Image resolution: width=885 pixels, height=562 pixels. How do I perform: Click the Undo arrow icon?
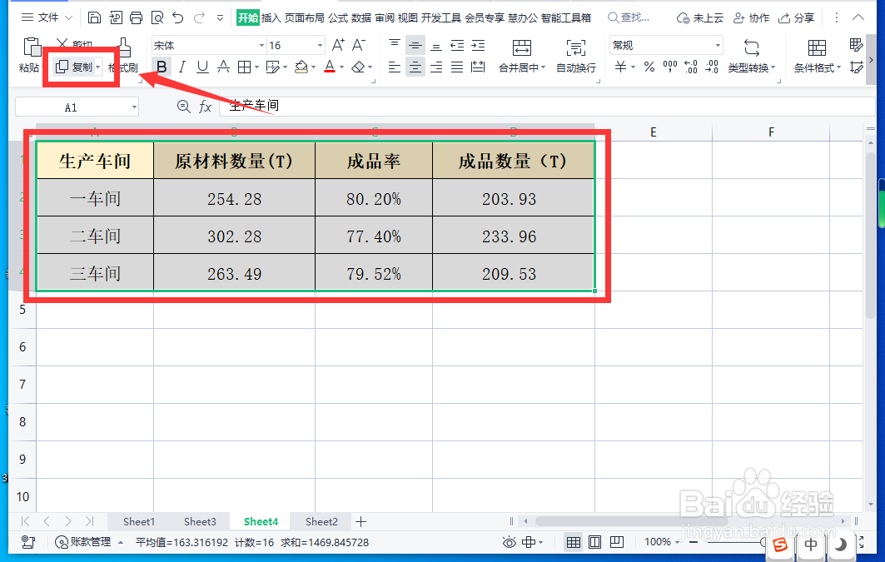point(178,18)
